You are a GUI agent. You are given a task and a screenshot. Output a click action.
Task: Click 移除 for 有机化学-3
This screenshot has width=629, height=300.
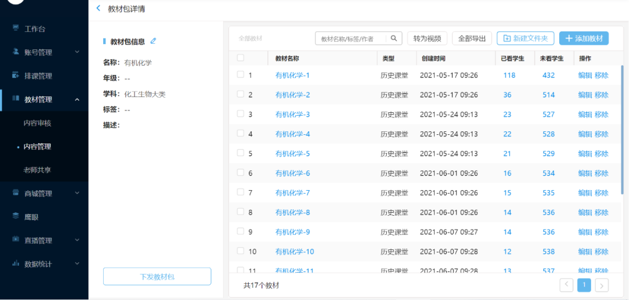pos(601,115)
